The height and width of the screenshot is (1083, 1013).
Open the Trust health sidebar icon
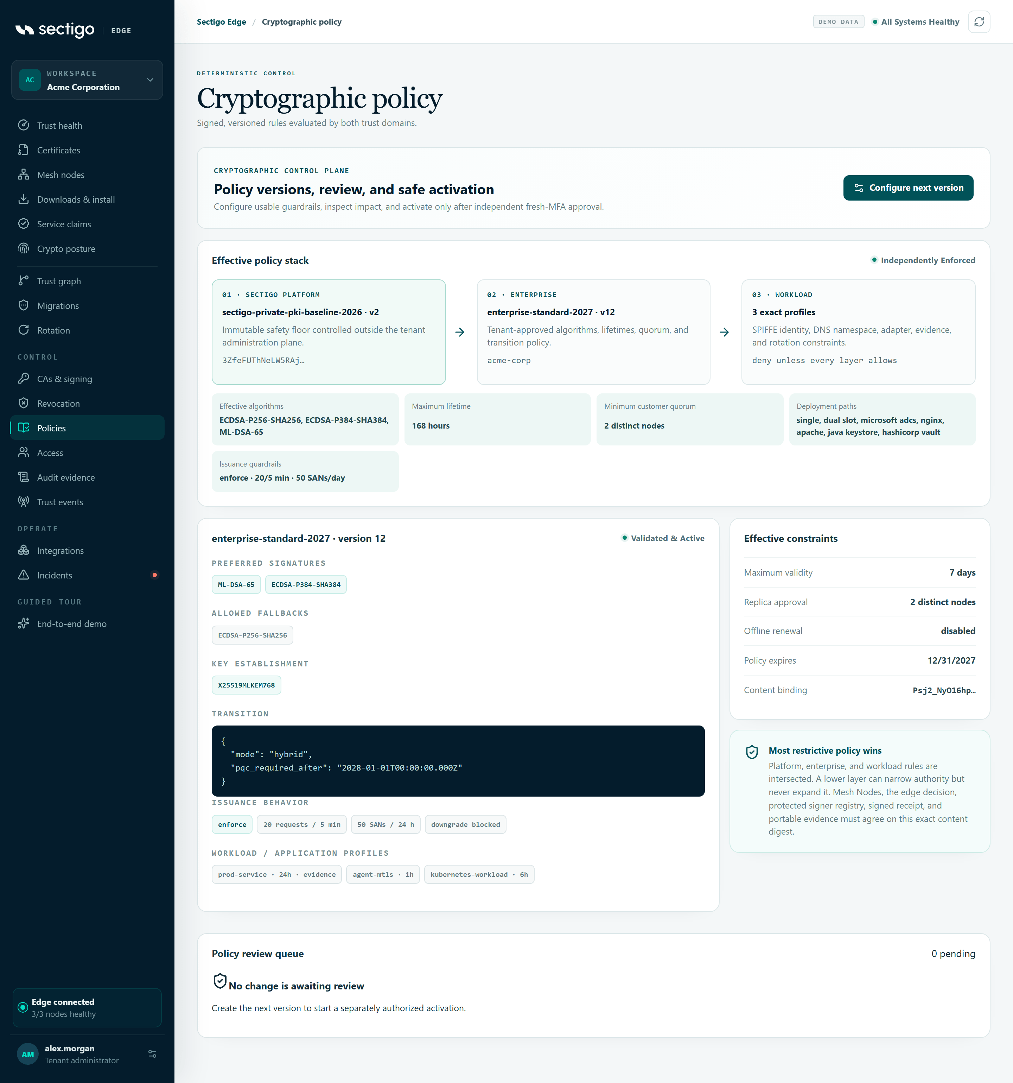[24, 125]
